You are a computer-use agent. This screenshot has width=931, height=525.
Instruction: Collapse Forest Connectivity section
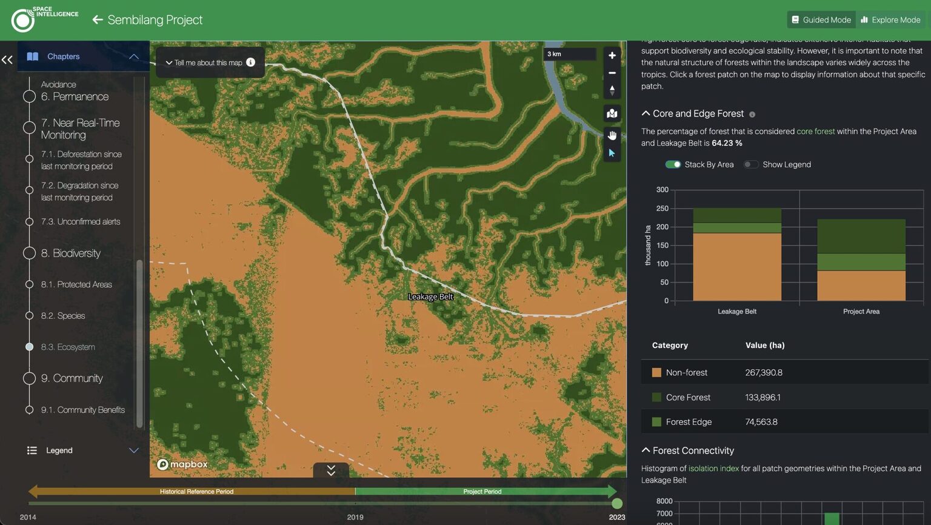(646, 450)
